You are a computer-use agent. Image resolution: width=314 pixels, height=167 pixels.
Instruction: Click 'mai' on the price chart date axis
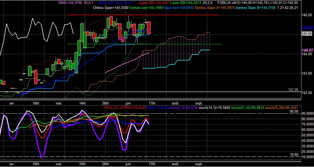(x=59, y=103)
